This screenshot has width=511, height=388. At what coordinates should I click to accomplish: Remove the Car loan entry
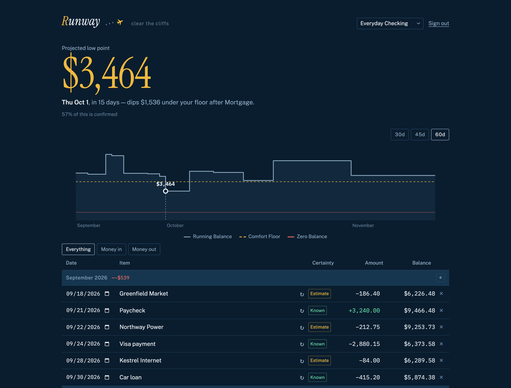click(x=441, y=377)
